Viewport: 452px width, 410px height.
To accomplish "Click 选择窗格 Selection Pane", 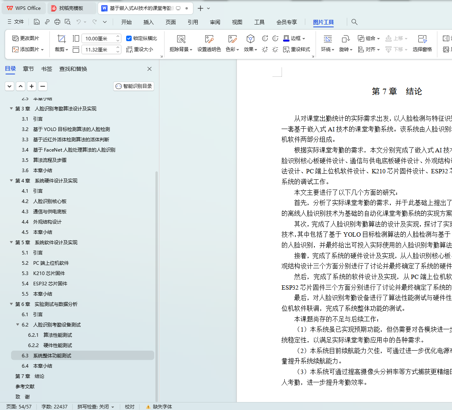I will point(422,43).
